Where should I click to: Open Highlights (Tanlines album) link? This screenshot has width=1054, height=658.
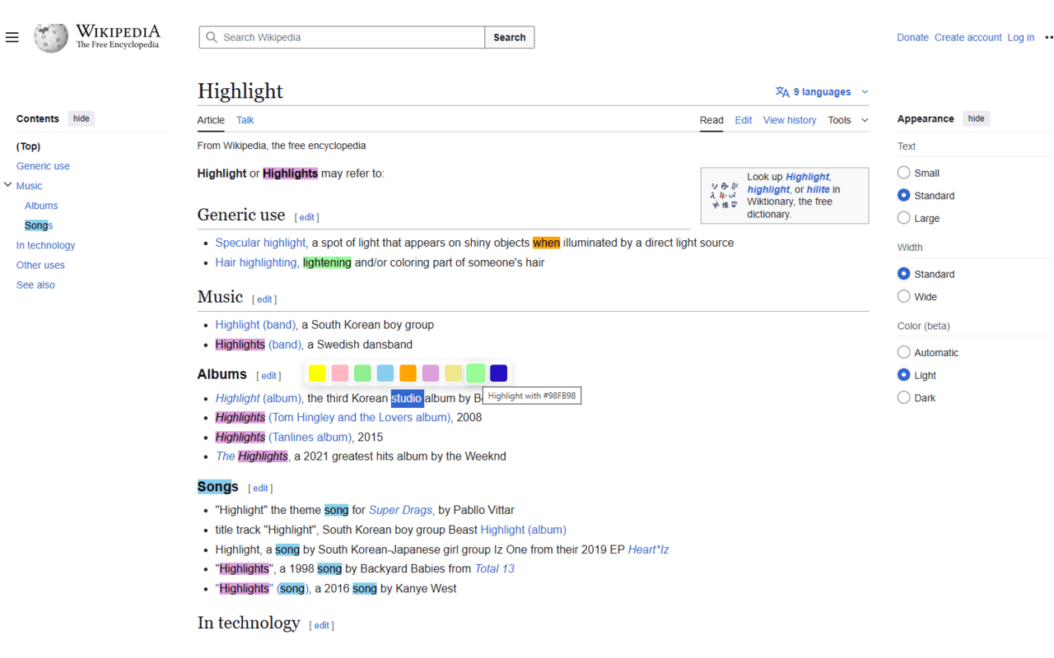tap(283, 437)
